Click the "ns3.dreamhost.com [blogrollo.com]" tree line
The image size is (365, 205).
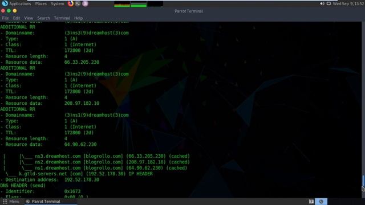click(79, 156)
